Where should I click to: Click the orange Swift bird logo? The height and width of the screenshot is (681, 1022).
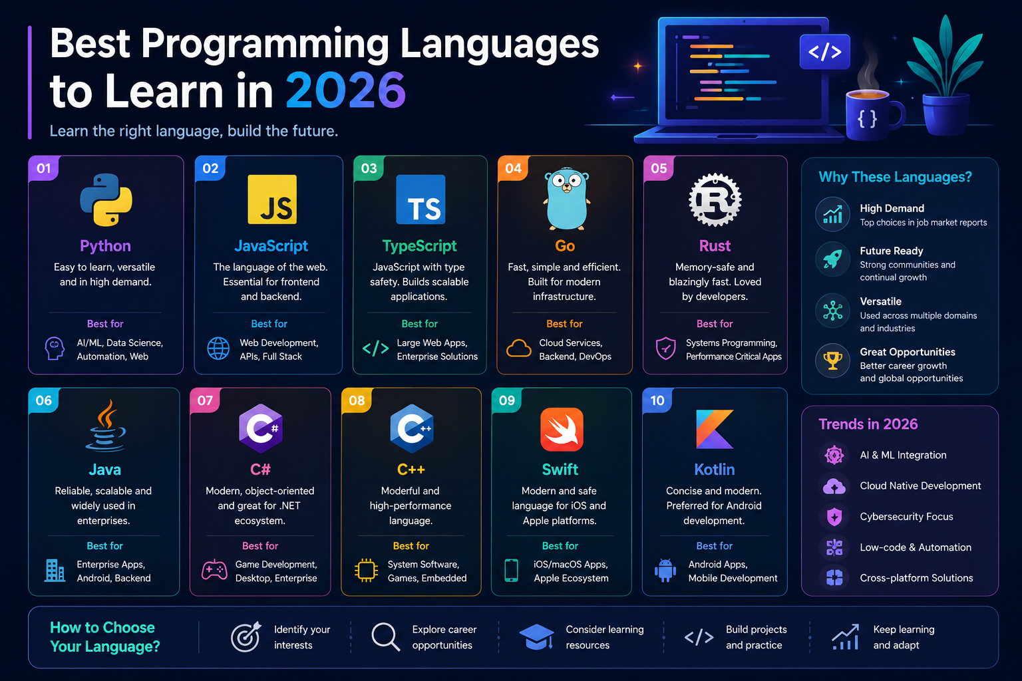pyautogui.click(x=562, y=430)
